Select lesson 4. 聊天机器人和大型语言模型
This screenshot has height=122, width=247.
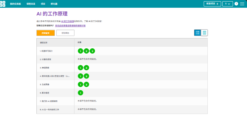click(55, 76)
